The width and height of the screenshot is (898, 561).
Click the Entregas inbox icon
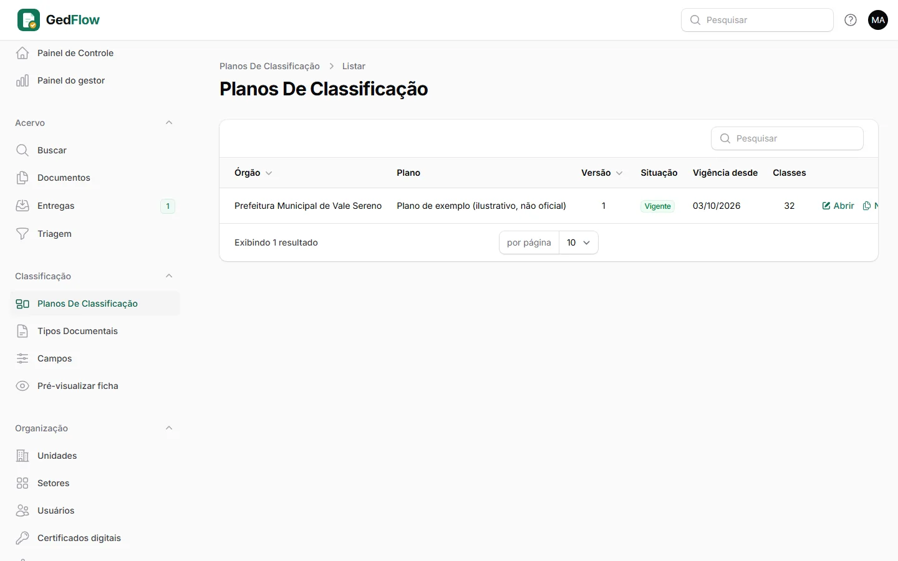tap(22, 206)
